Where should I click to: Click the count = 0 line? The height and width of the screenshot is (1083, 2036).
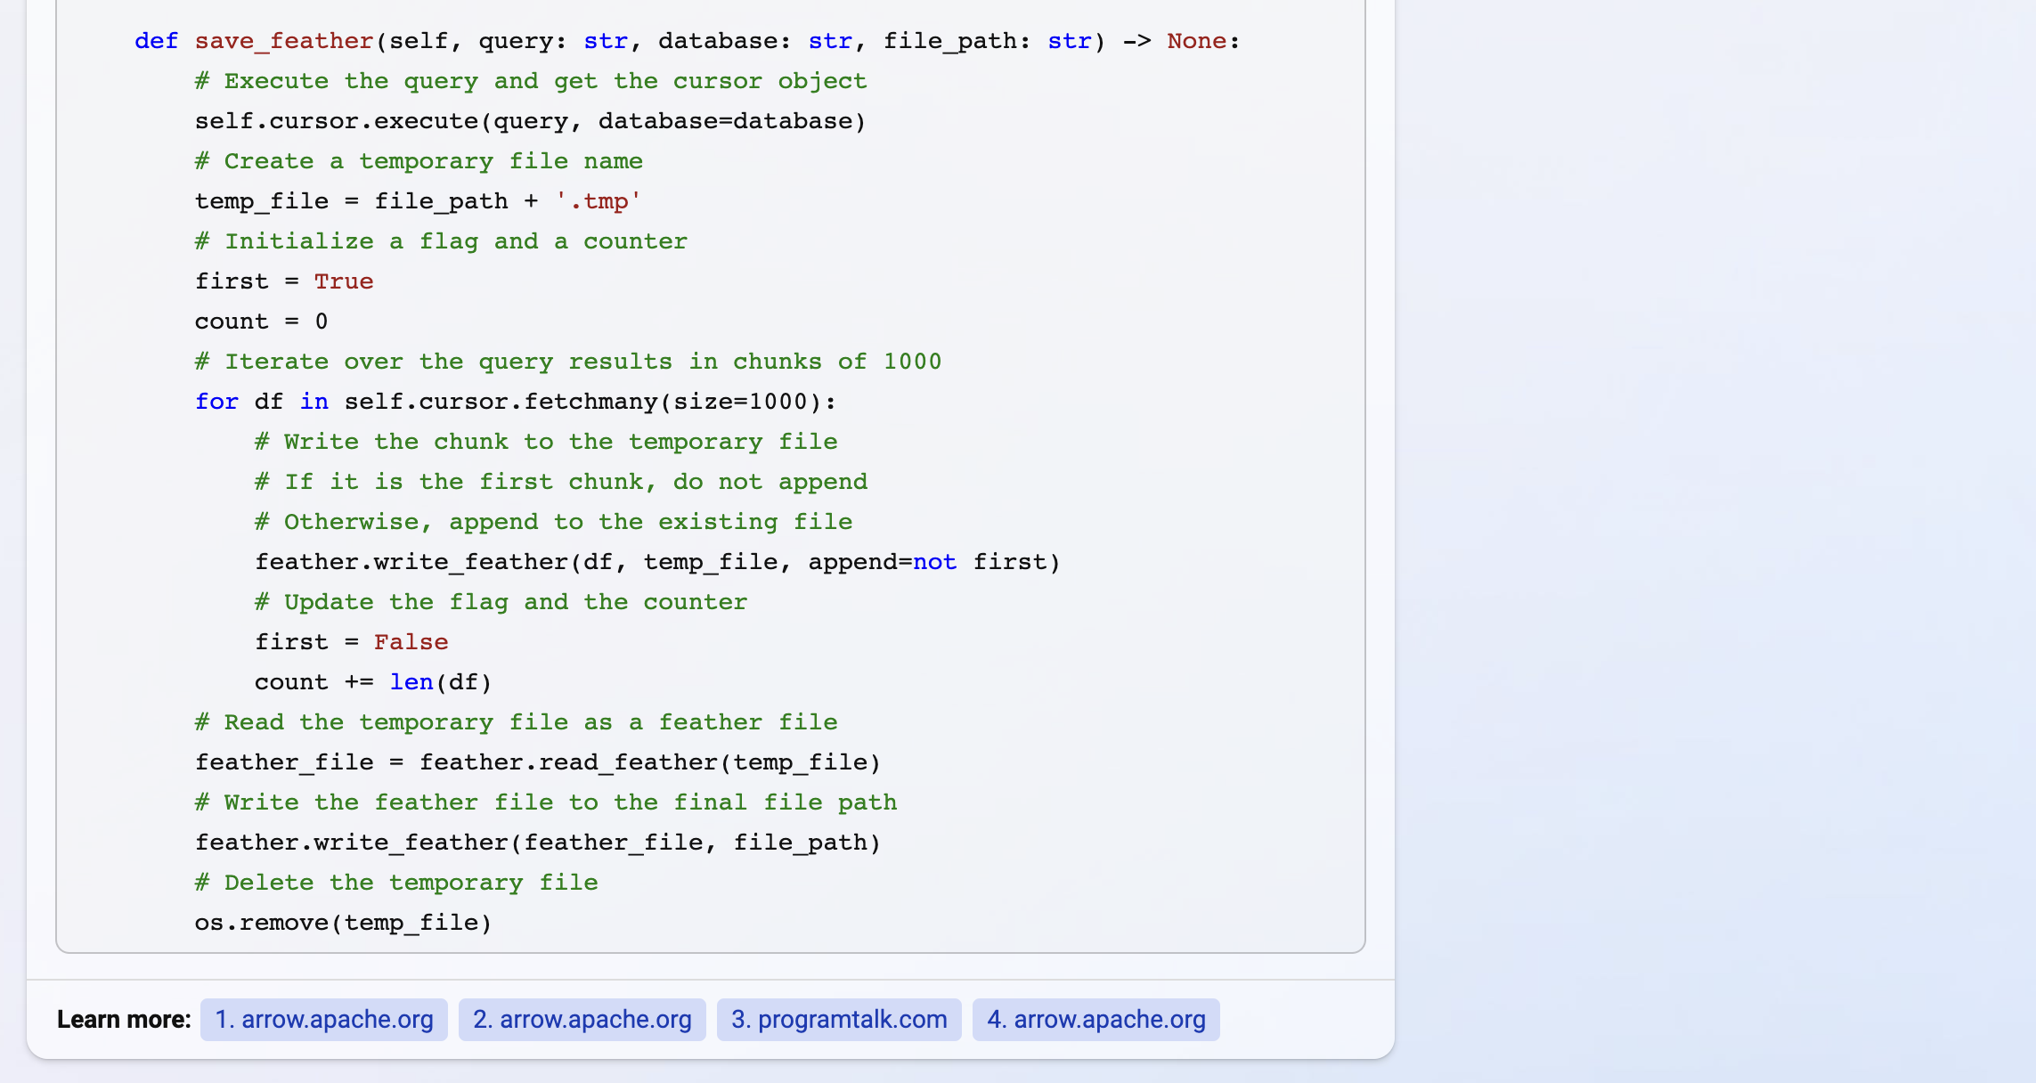coord(261,321)
